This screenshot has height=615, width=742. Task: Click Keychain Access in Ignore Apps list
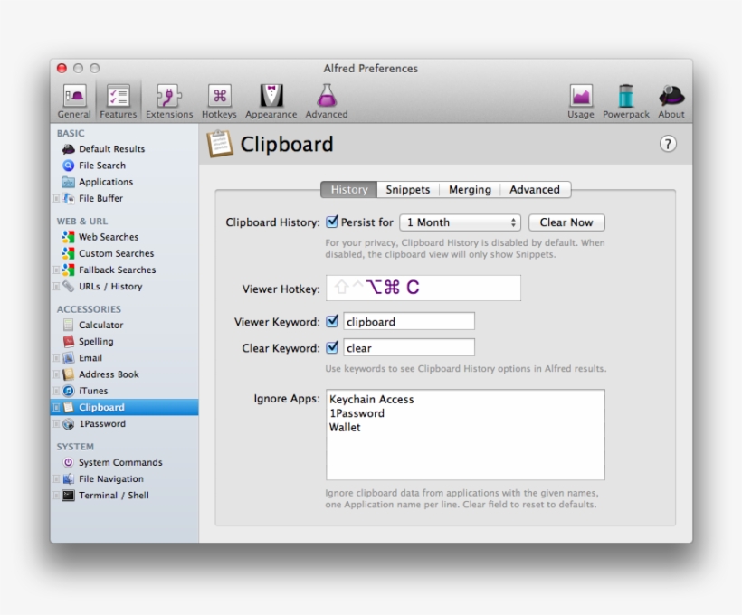[372, 399]
